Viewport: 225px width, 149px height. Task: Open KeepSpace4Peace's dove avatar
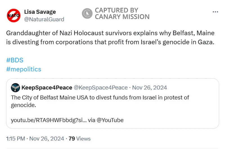pyautogui.click(x=15, y=87)
